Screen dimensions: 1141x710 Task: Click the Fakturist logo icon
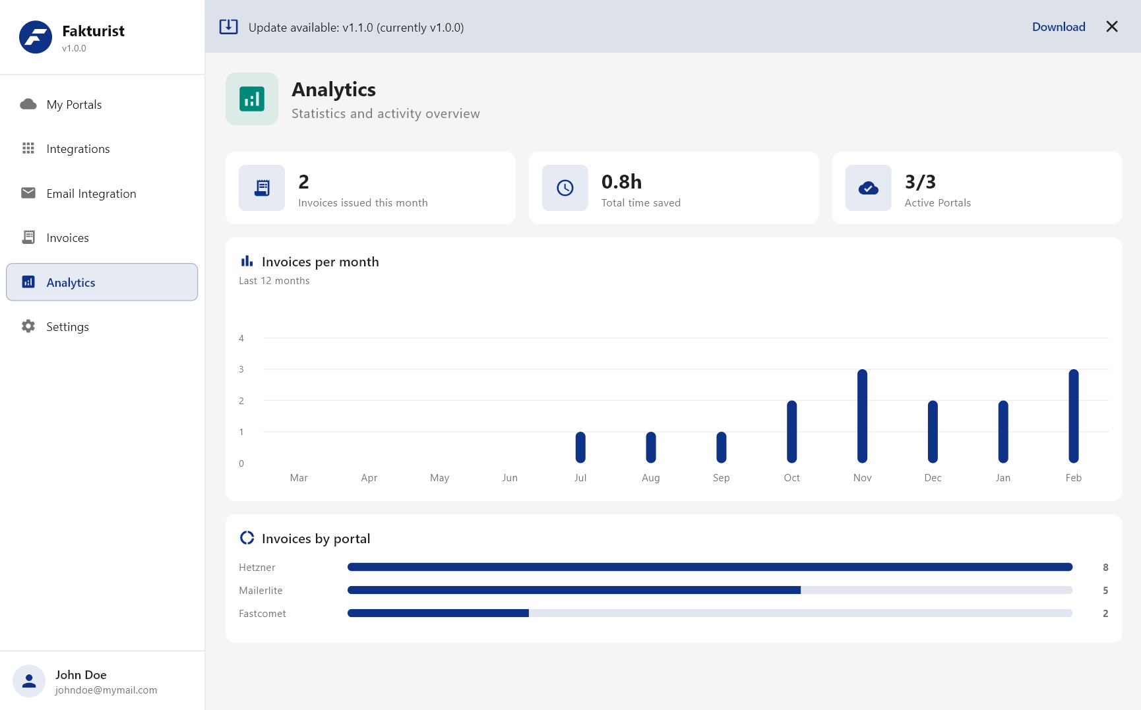point(36,38)
